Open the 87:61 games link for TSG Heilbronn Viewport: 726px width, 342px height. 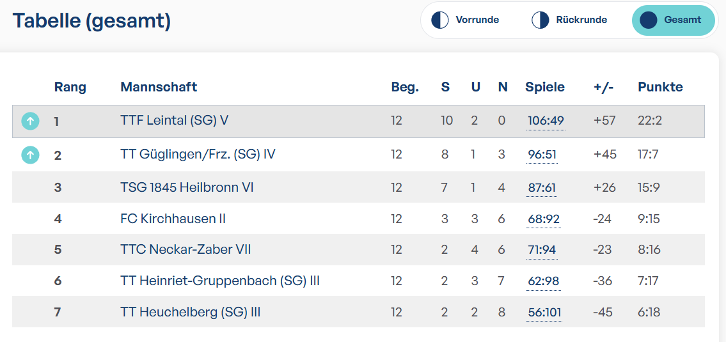542,187
